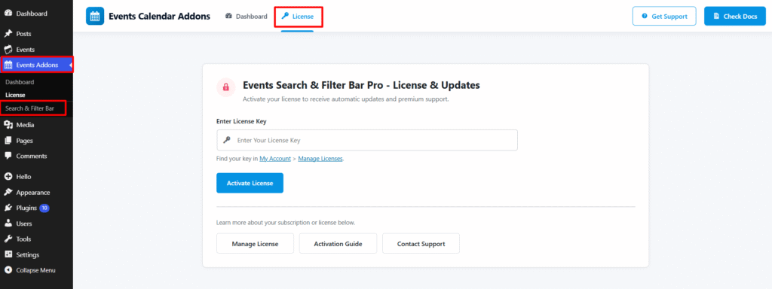This screenshot has width=772, height=289.
Task: Click the Events Addons calendar icon
Action: (x=8, y=65)
